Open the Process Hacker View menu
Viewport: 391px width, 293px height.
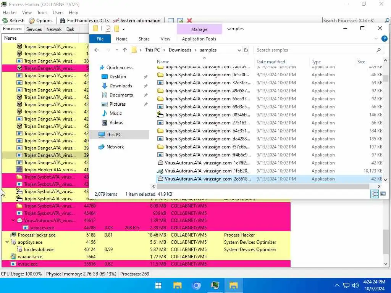click(27, 13)
